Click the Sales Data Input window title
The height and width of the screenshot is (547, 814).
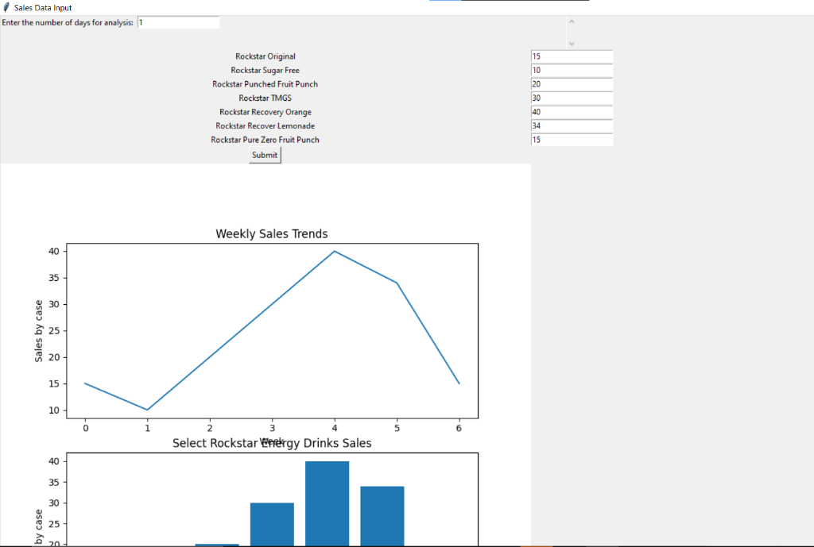(x=45, y=7)
